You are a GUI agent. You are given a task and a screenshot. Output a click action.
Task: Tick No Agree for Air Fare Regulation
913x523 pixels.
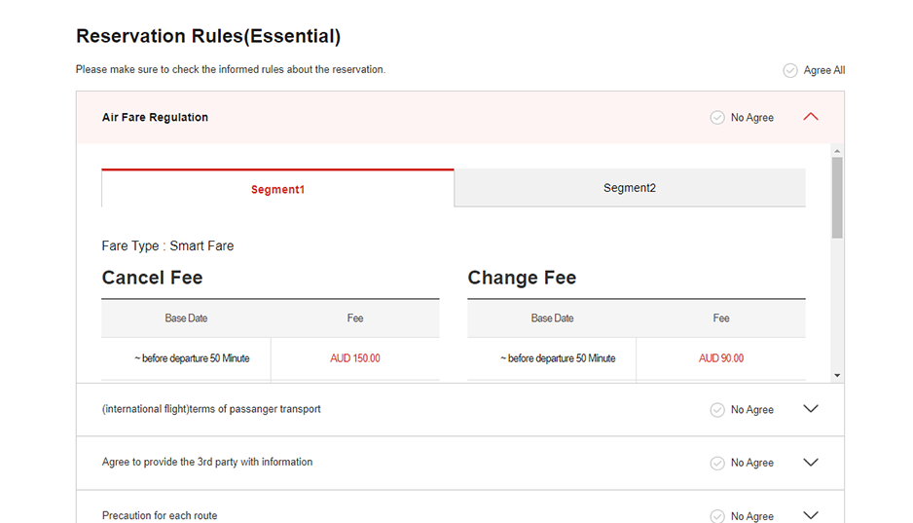point(717,118)
